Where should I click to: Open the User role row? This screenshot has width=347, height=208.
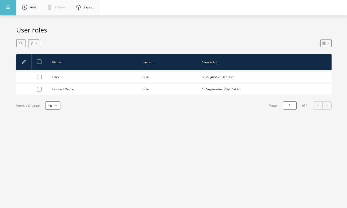(174, 77)
